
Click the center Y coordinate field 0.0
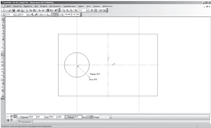pyautogui.click(x=40, y=117)
